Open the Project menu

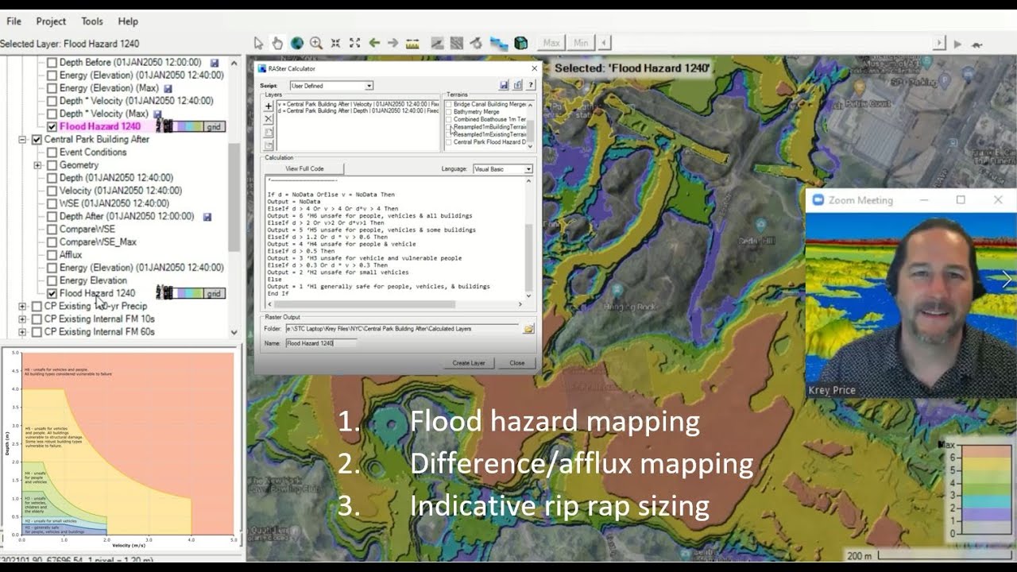click(x=51, y=21)
